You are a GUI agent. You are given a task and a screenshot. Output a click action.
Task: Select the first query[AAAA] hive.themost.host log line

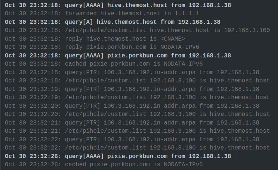click(118, 5)
